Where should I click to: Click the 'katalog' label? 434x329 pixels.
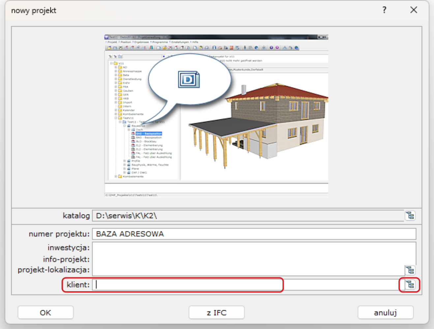click(76, 216)
